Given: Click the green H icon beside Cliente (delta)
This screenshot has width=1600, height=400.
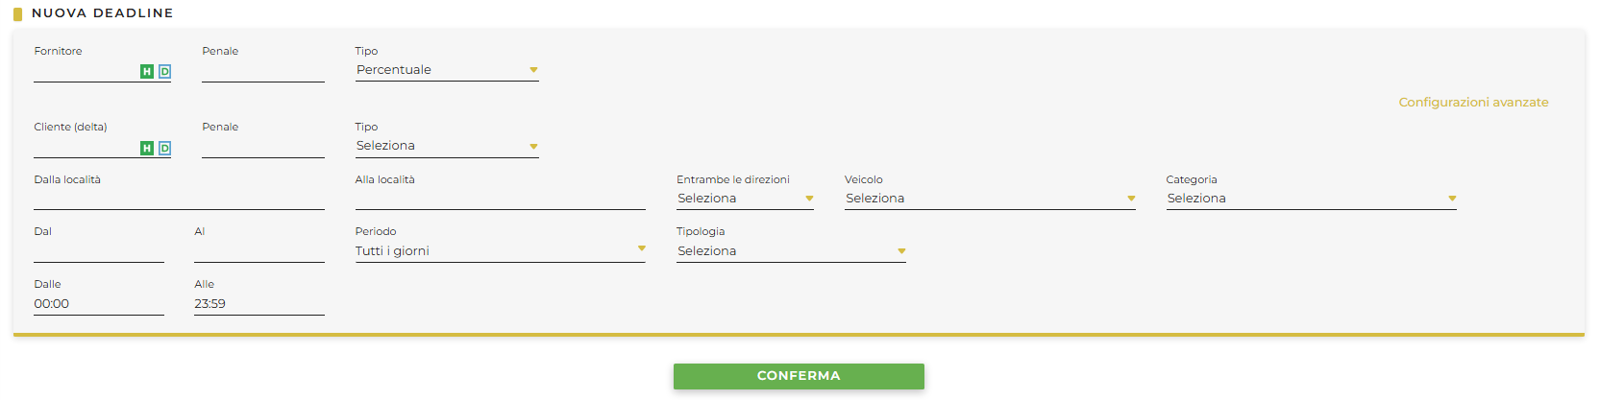Looking at the screenshot, I should coord(147,148).
